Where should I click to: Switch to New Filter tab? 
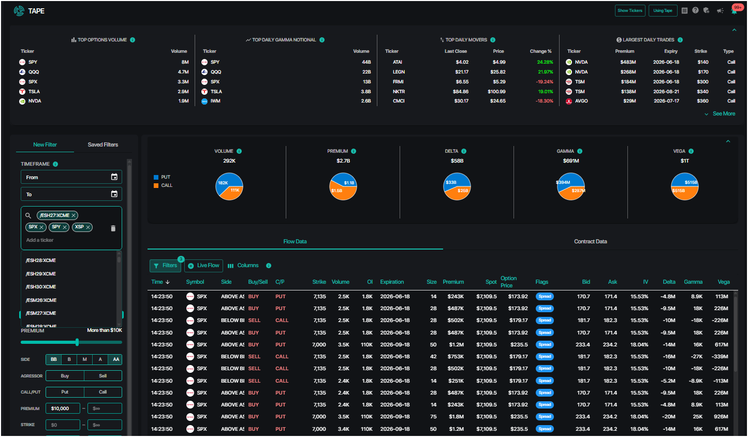click(45, 145)
